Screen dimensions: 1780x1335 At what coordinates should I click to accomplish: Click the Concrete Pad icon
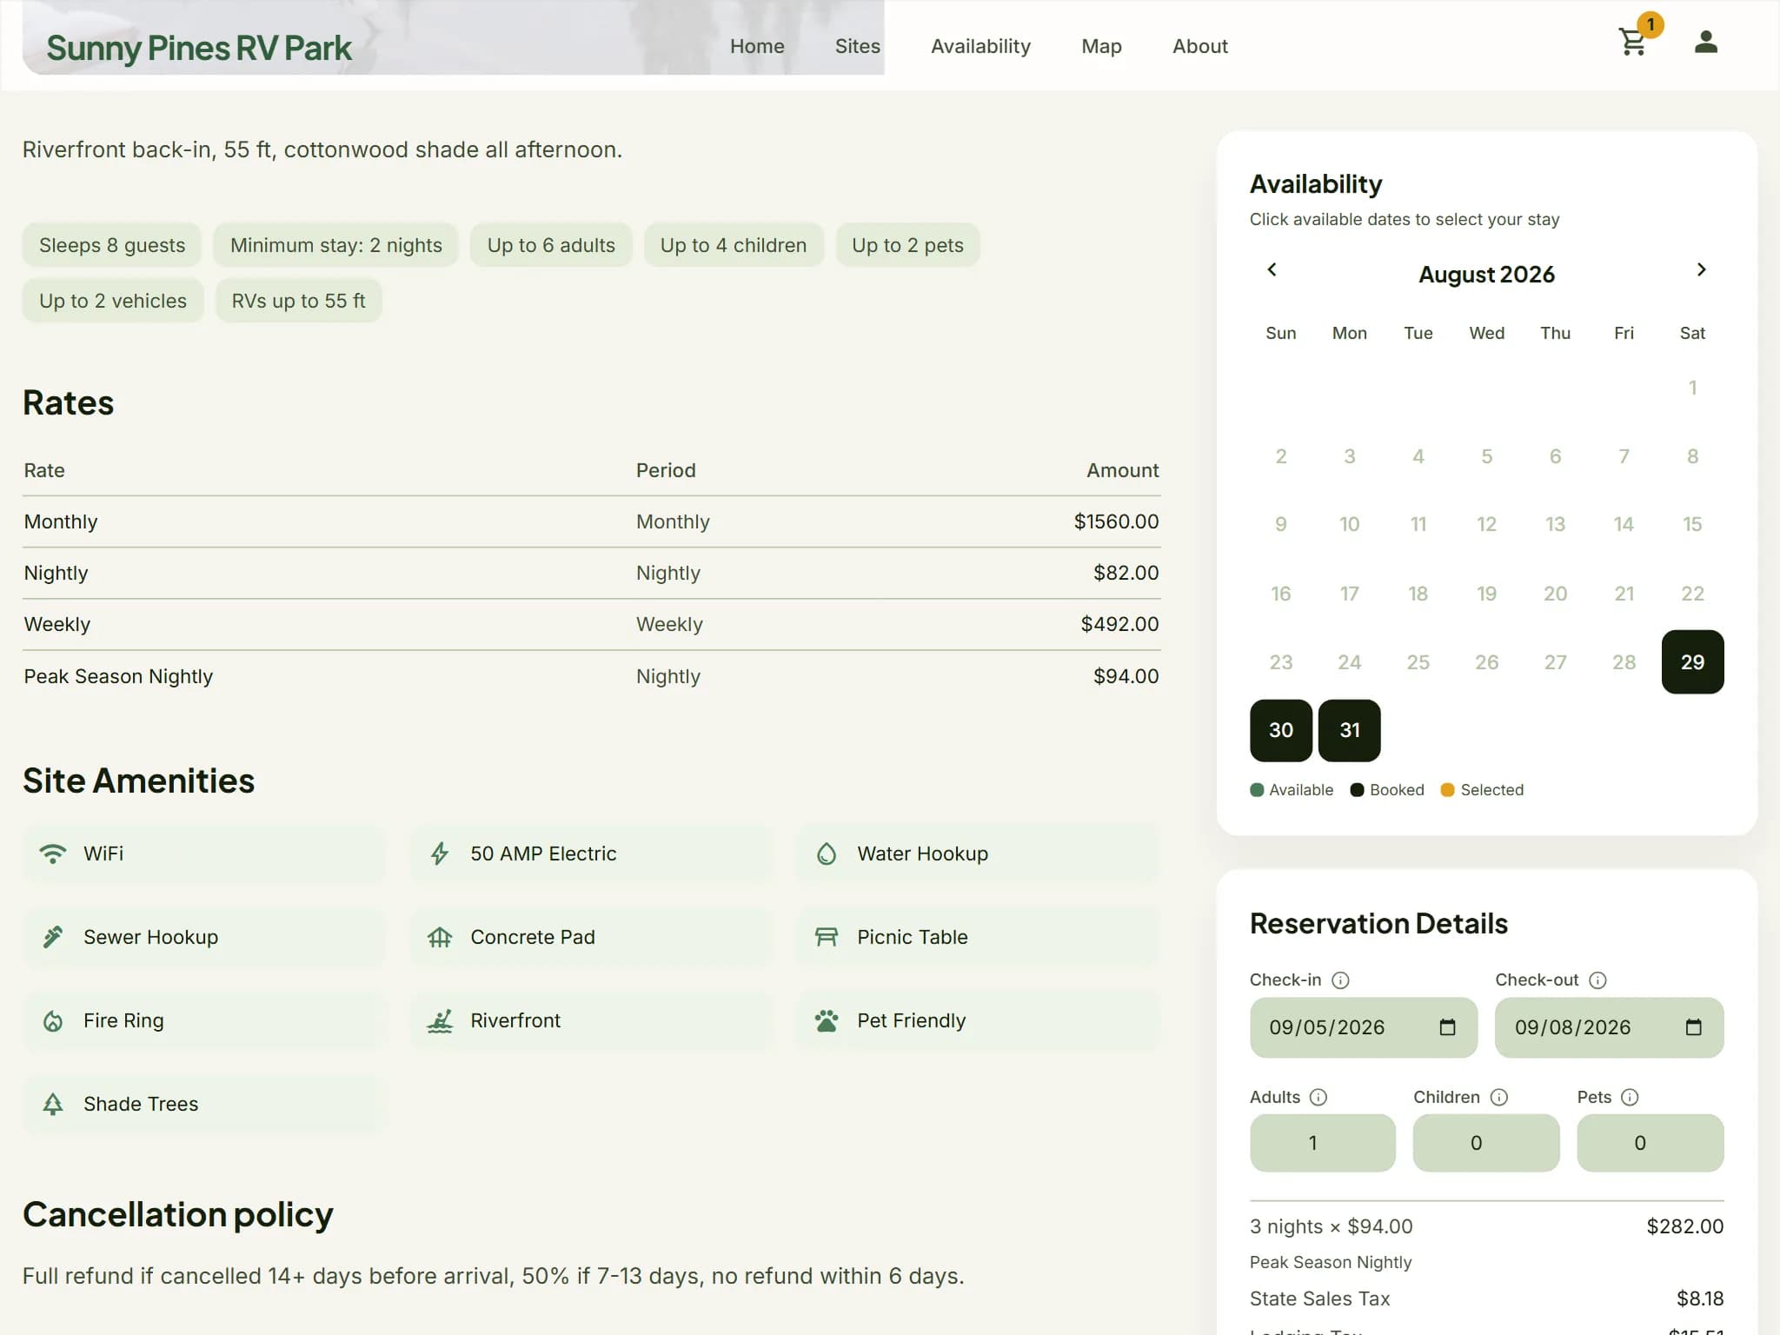tap(440, 937)
